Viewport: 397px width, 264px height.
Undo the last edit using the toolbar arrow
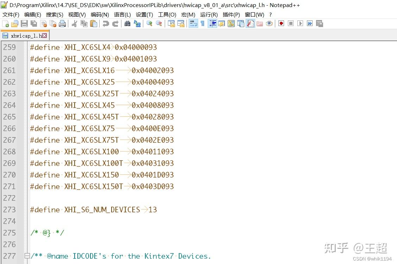click(x=106, y=24)
